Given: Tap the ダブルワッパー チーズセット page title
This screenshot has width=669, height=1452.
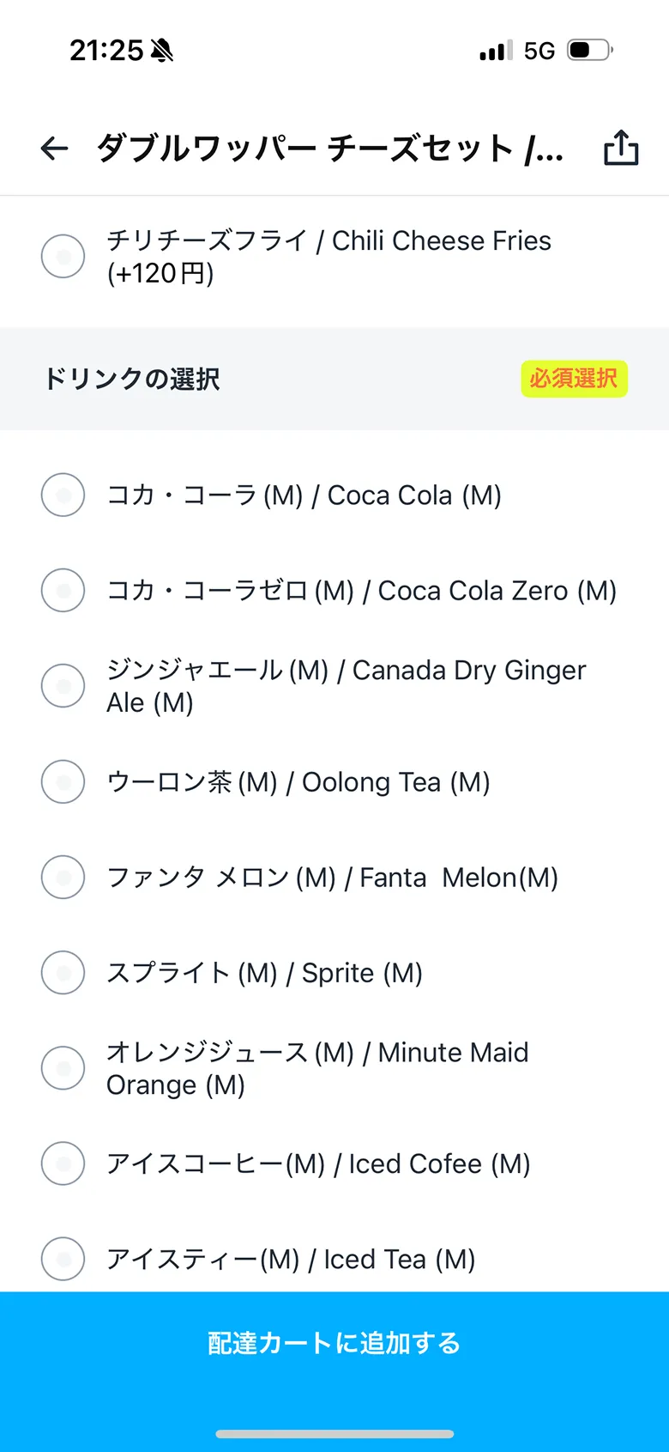Looking at the screenshot, I should (x=329, y=149).
